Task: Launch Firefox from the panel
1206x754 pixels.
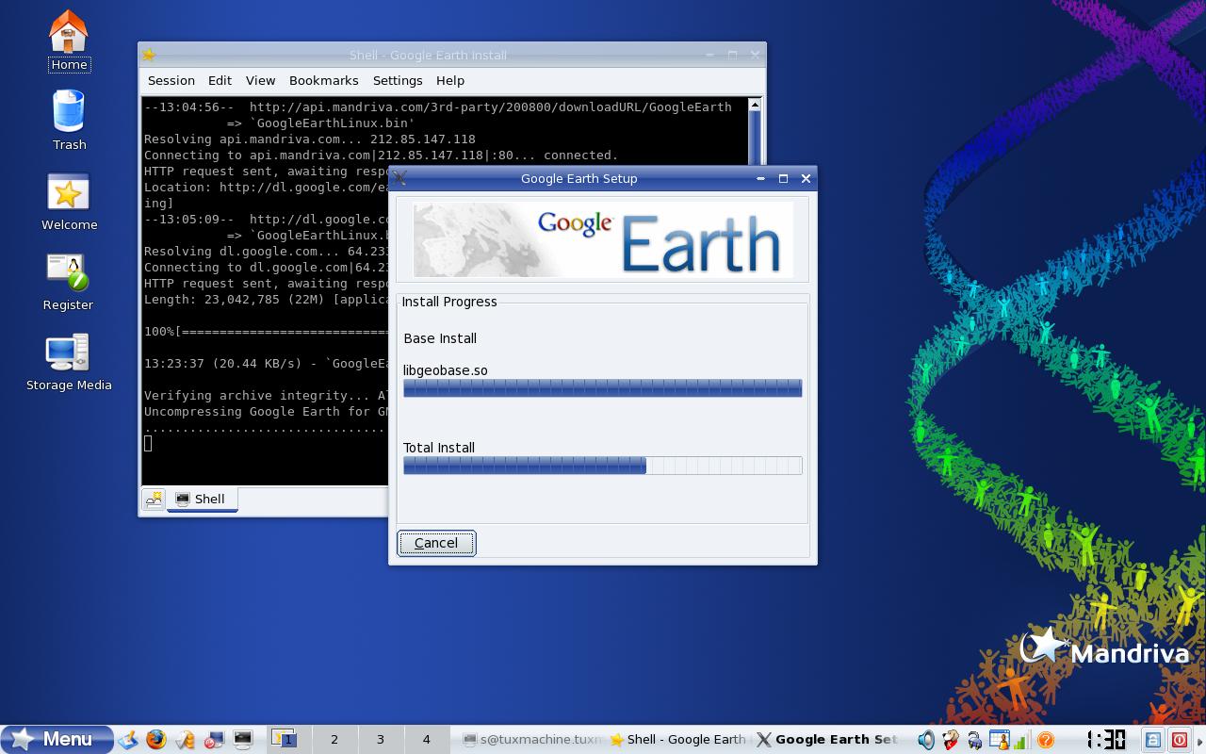Action: 156,740
